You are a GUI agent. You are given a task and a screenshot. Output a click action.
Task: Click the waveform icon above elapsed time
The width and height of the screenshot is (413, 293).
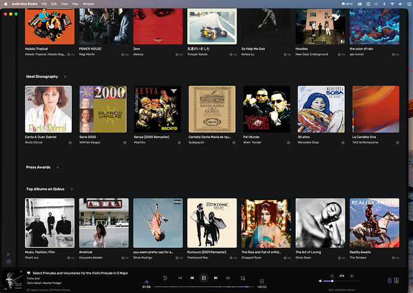click(x=147, y=282)
